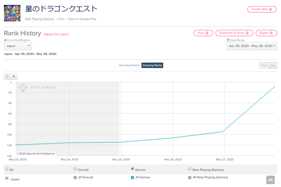Click lock icon on Export button
Screen dimensions: 281x187
tap(271, 33)
